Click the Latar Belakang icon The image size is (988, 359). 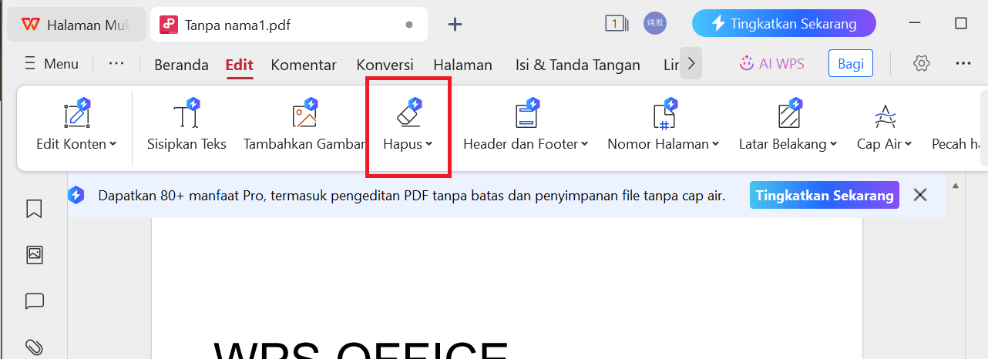point(788,116)
